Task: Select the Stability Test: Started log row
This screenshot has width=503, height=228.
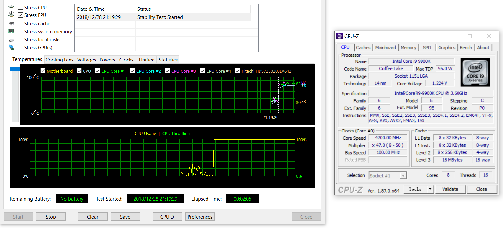Action: [163, 17]
